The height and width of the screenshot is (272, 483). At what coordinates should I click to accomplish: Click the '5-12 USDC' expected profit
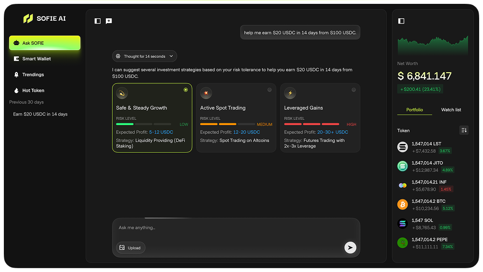161,132
